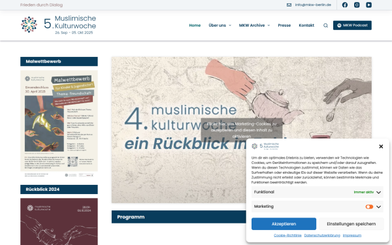Open the Rückblick 2024 poster image
The image size is (392, 245).
pos(59,221)
